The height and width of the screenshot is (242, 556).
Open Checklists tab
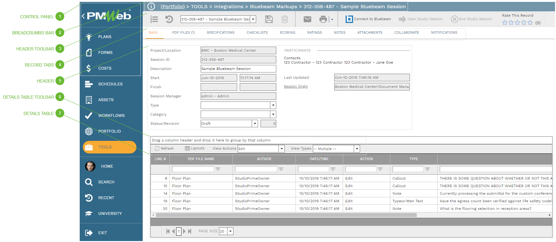pyautogui.click(x=257, y=33)
